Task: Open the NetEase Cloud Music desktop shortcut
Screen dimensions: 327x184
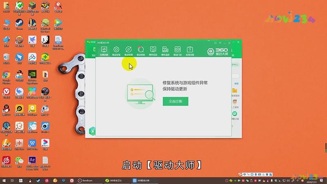Action: (6, 162)
